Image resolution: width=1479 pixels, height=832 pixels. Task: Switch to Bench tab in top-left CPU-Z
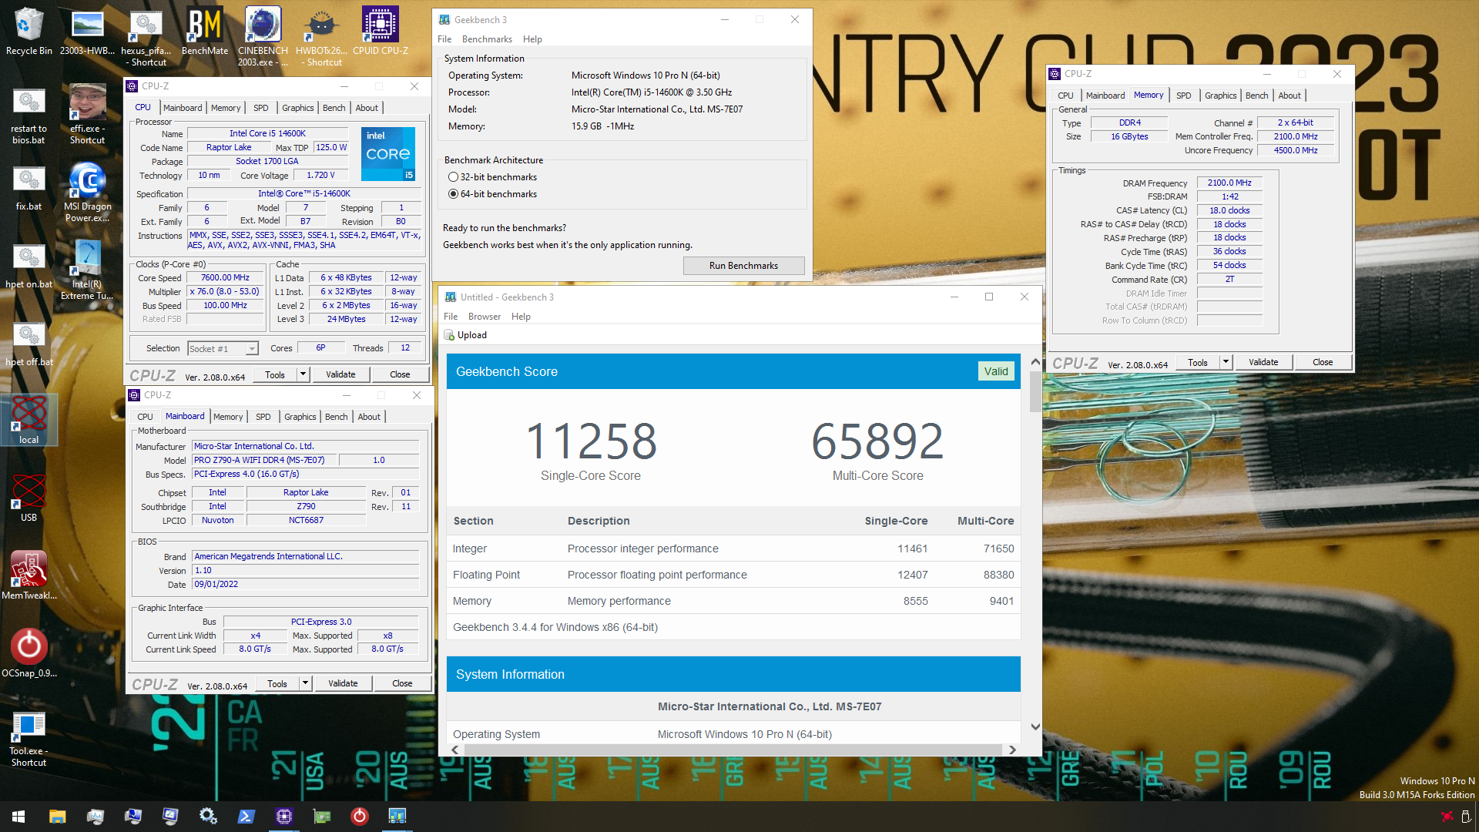tap(334, 108)
